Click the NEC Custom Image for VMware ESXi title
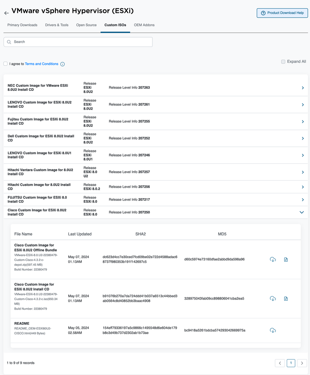 coord(38,87)
